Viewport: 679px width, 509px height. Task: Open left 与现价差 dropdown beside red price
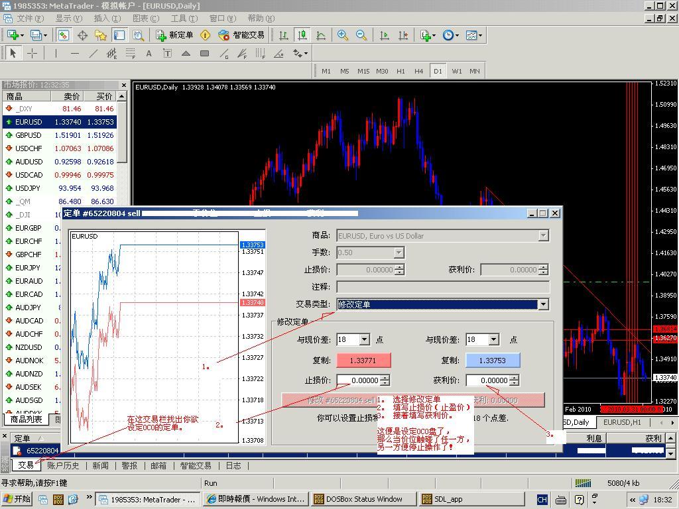365,339
